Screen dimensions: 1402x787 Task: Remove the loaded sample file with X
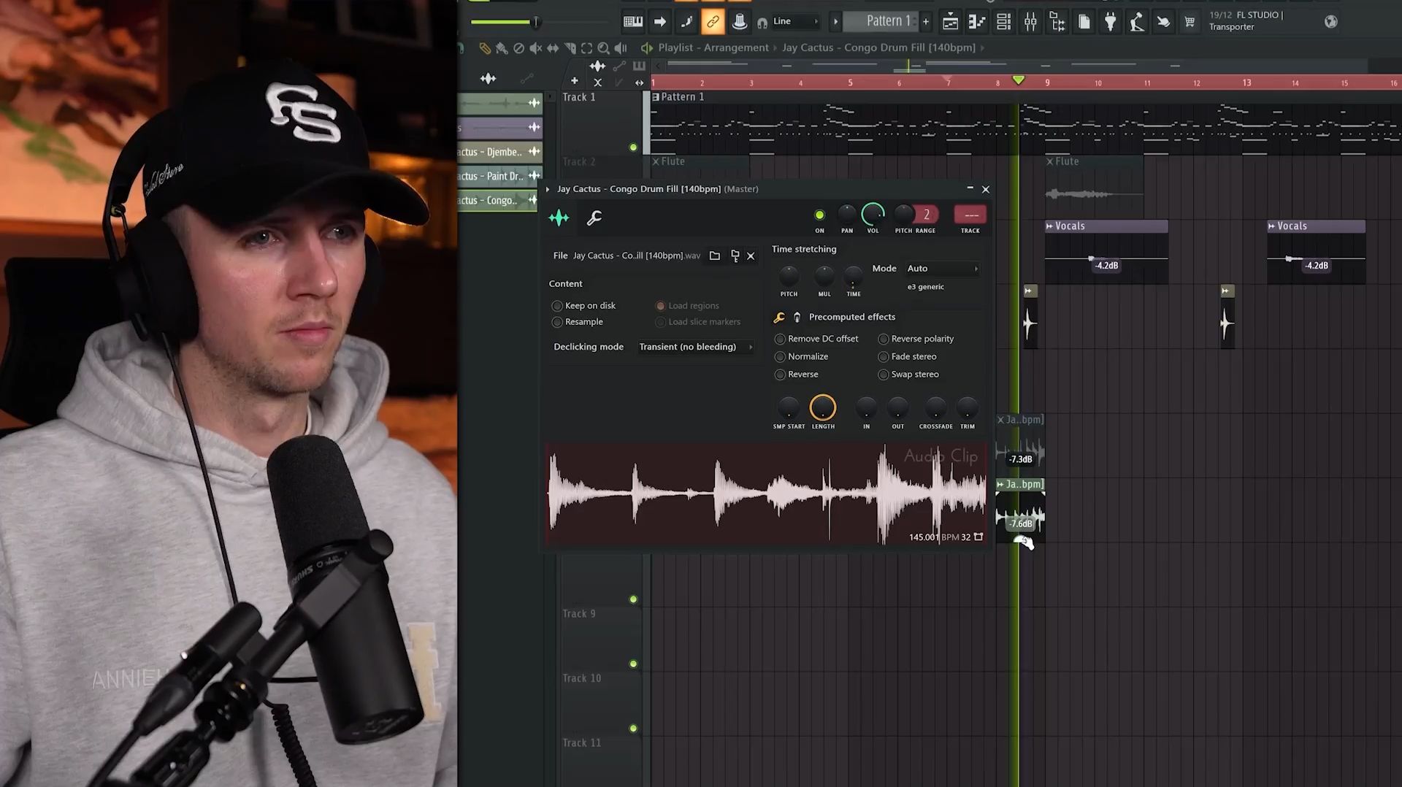pyautogui.click(x=751, y=256)
